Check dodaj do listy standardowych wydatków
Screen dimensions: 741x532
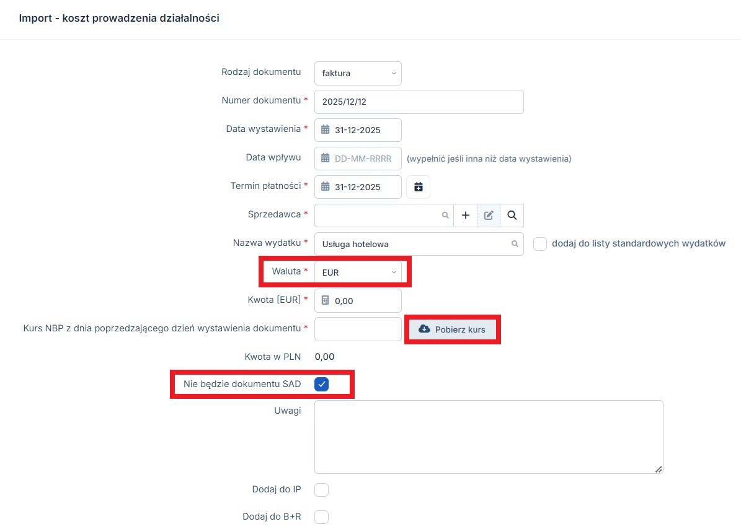(x=540, y=244)
